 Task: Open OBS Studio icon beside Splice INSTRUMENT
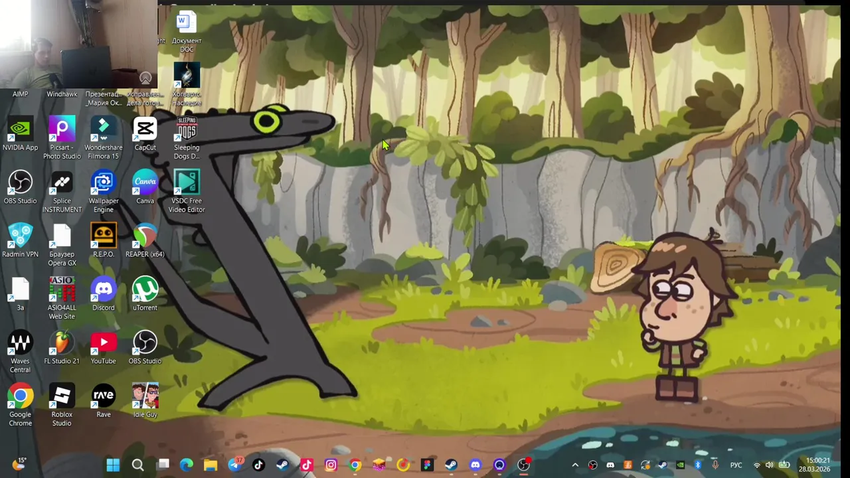(20, 188)
